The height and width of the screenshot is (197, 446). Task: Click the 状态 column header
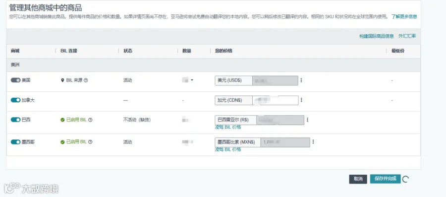[x=128, y=51]
